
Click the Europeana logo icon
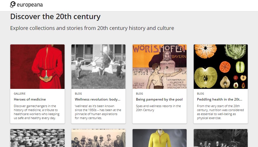click(x=13, y=5)
